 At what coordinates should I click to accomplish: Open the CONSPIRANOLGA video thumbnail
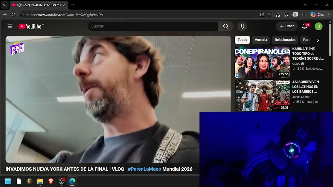tap(262, 62)
